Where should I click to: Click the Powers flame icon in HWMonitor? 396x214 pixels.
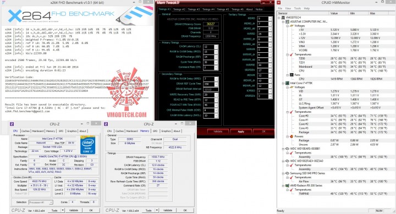click(291, 136)
